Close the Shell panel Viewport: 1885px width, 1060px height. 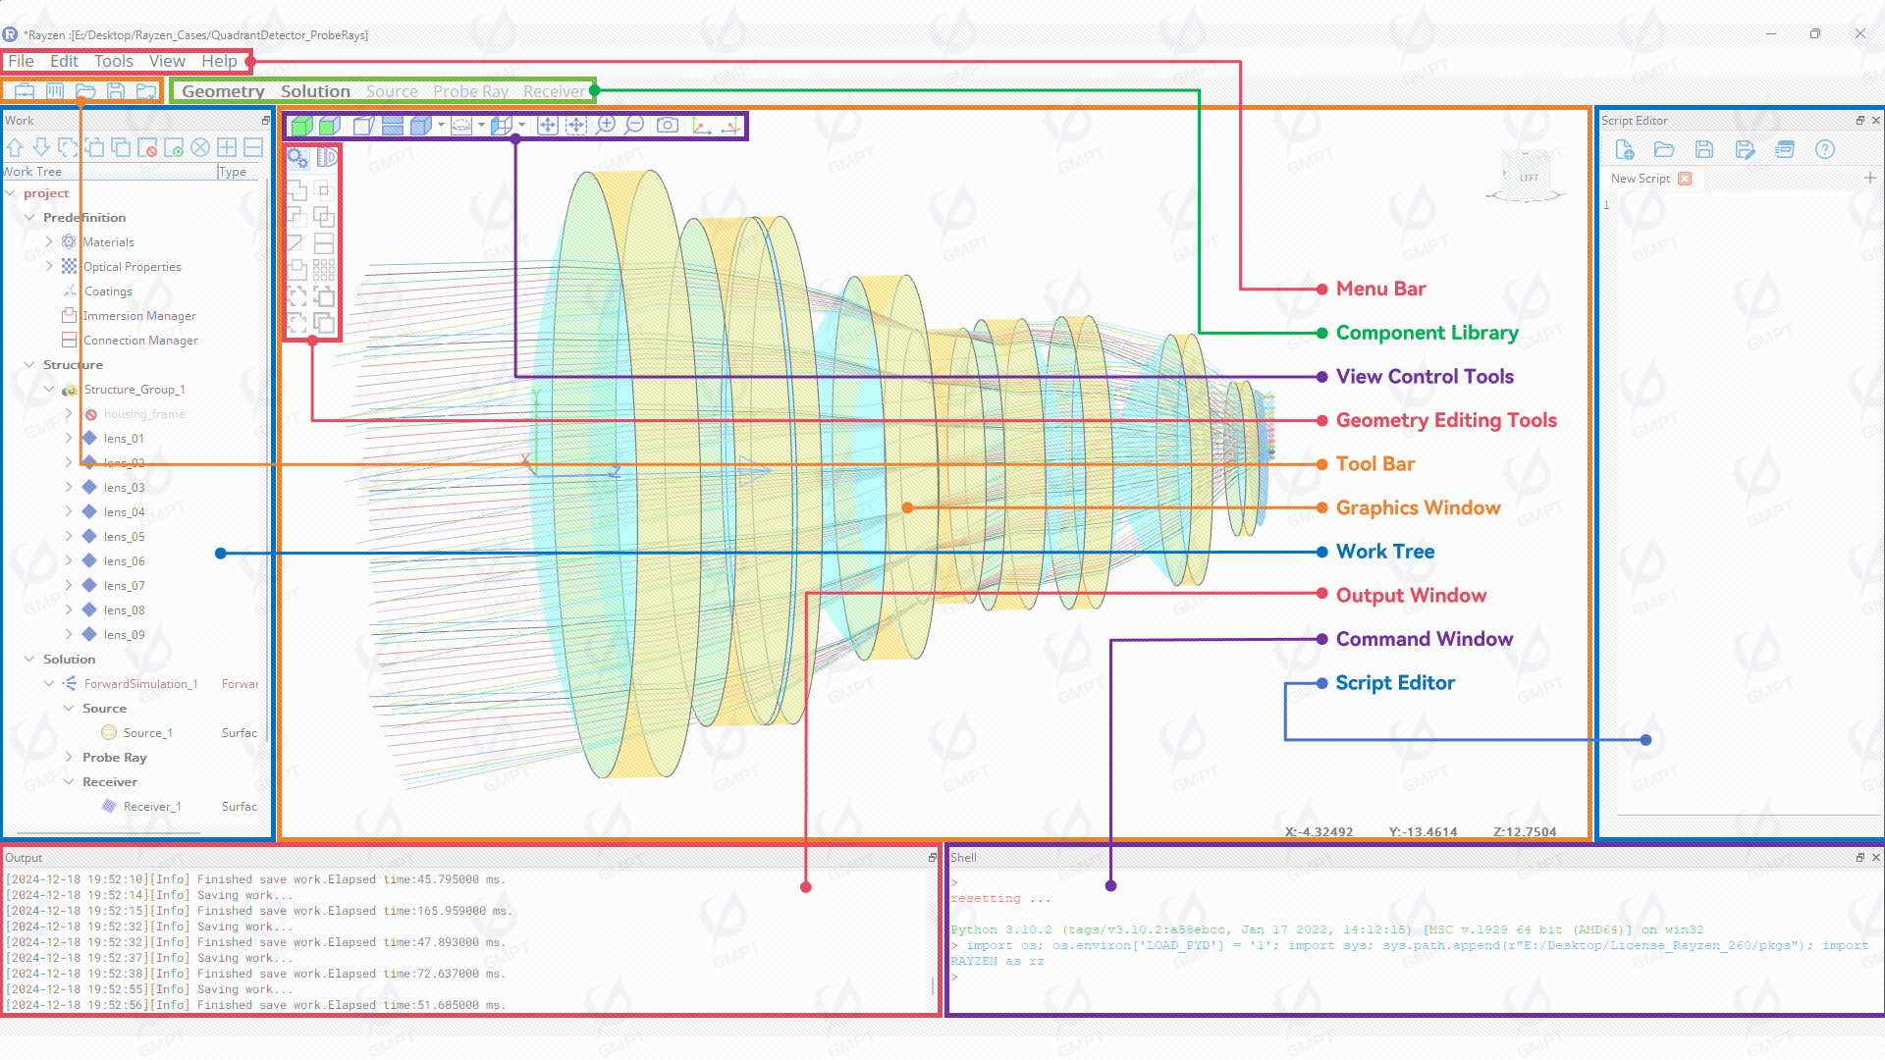(x=1876, y=857)
